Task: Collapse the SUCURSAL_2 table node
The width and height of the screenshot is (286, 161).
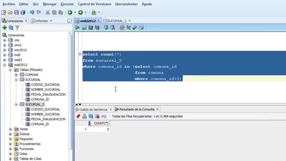Action: pyautogui.click(x=16, y=104)
